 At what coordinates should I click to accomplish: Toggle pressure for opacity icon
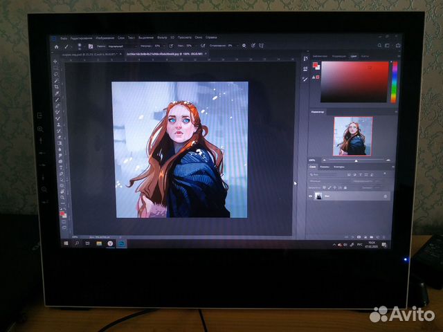(171, 46)
